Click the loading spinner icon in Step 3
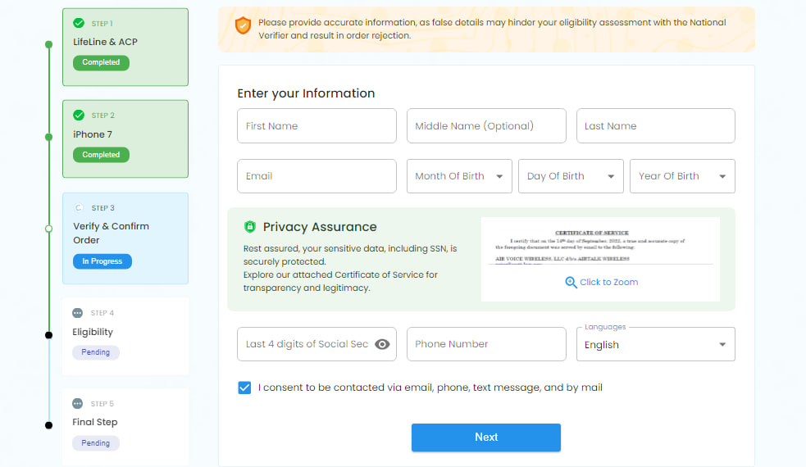This screenshot has width=806, height=467. (x=79, y=207)
